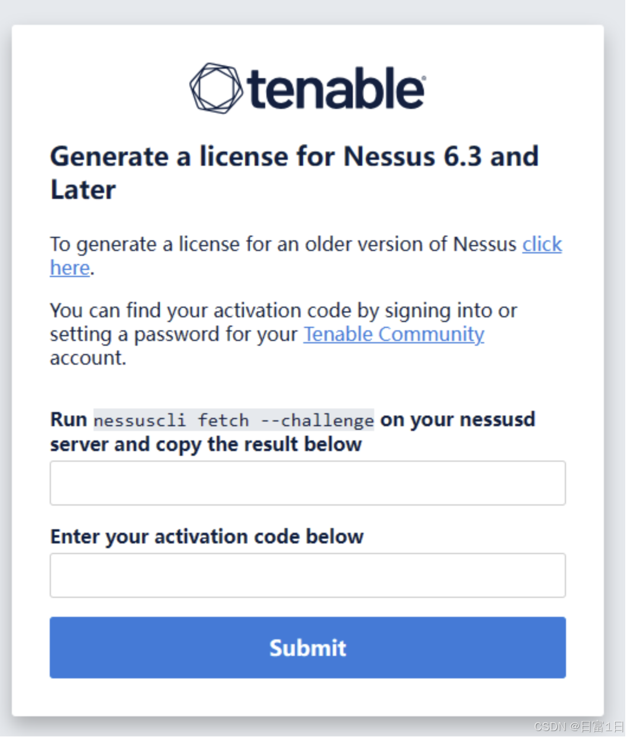The height and width of the screenshot is (737, 627).
Task: Click the word 'Later' in the heading
Action: pos(83,190)
